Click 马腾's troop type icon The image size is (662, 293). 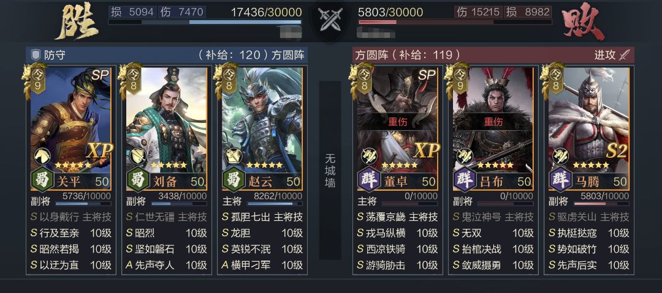click(560, 155)
